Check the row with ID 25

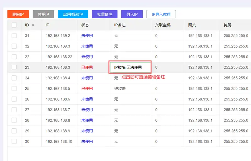click(14, 88)
